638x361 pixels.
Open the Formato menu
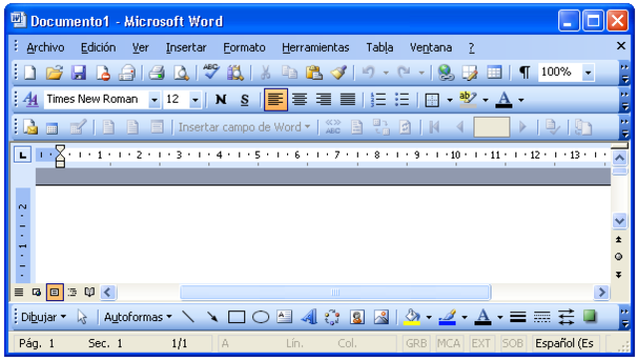pos(244,48)
